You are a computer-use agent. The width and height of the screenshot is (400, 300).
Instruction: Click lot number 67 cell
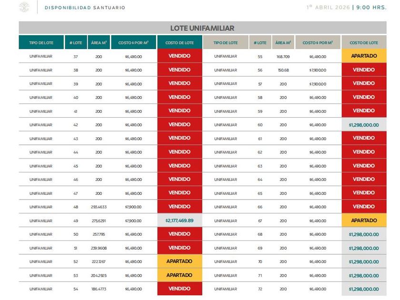point(260,221)
